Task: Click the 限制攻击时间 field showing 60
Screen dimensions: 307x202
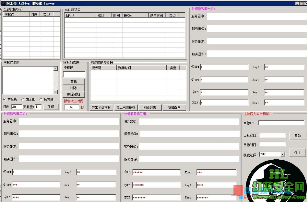Action: tap(72, 107)
